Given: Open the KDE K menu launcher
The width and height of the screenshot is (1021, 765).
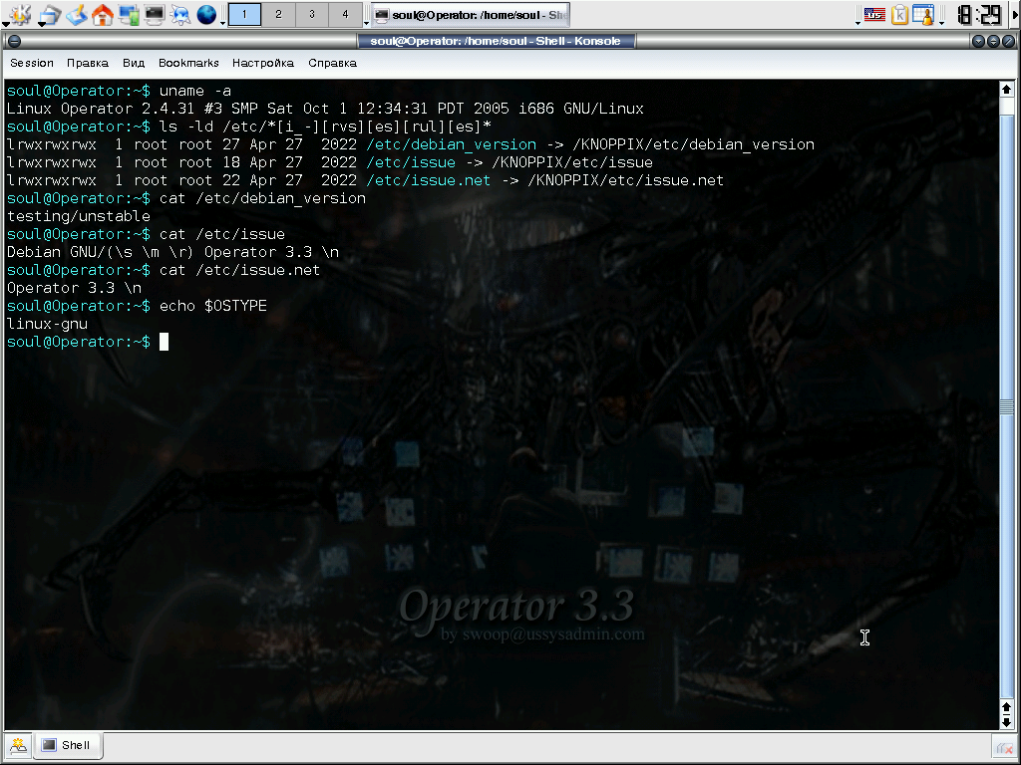Looking at the screenshot, I should coord(20,14).
